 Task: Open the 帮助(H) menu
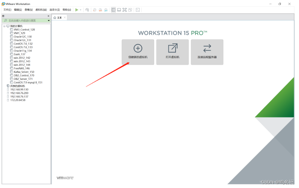click(x=67, y=10)
